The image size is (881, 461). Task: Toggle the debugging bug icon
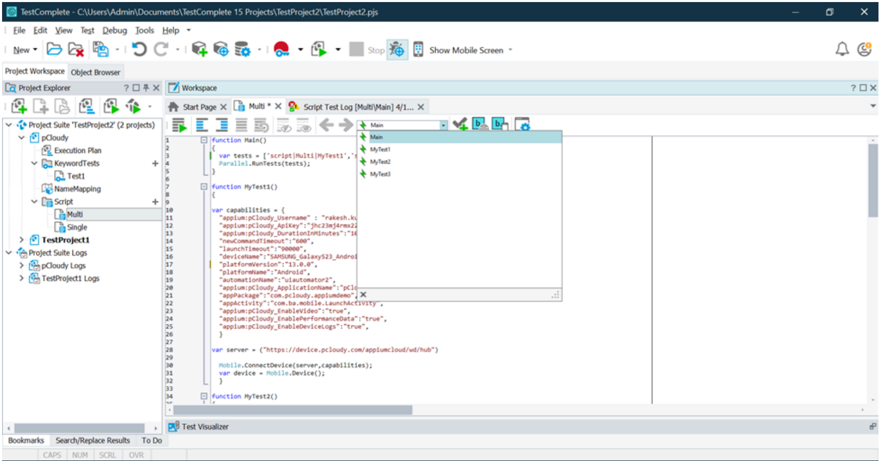(x=397, y=50)
